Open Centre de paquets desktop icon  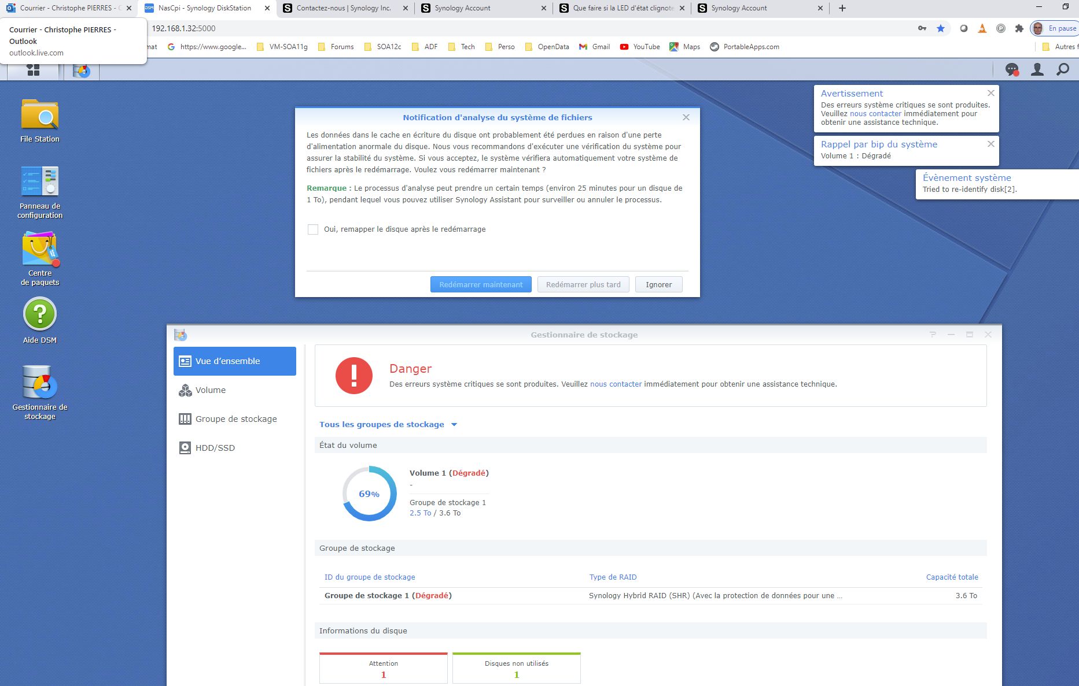tap(40, 258)
